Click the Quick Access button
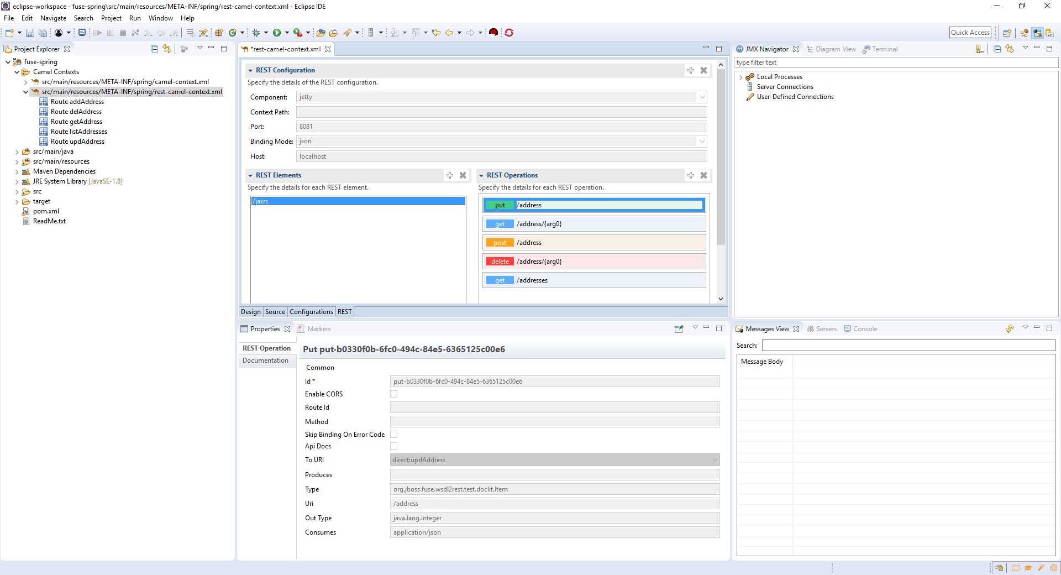Viewport: 1061px width, 575px height. point(970,32)
